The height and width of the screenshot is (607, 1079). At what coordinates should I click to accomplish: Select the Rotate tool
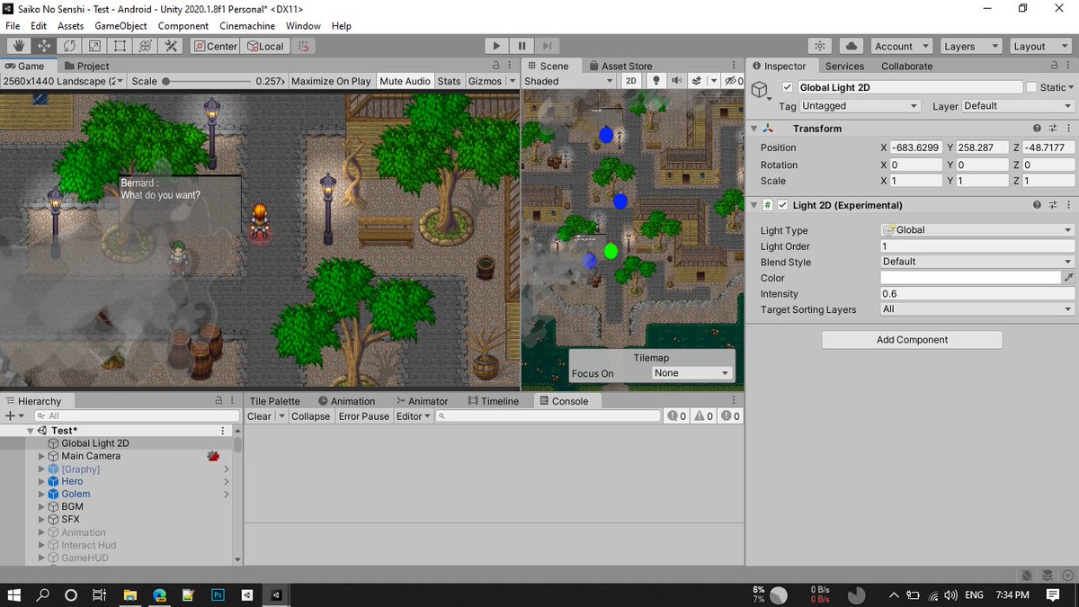click(x=69, y=46)
